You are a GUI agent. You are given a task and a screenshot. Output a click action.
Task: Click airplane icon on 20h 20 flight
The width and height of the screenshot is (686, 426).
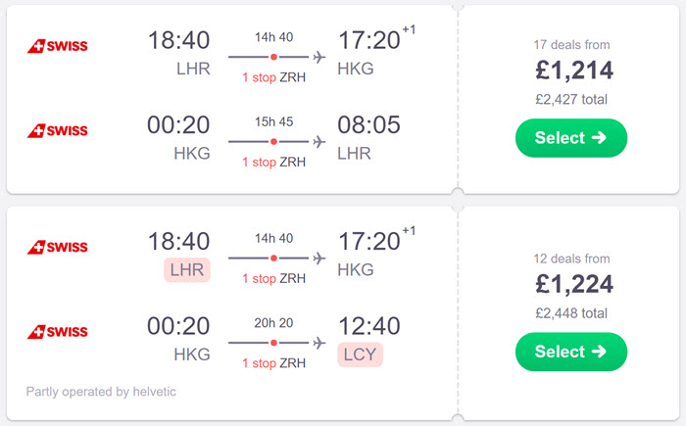pyautogui.click(x=319, y=343)
